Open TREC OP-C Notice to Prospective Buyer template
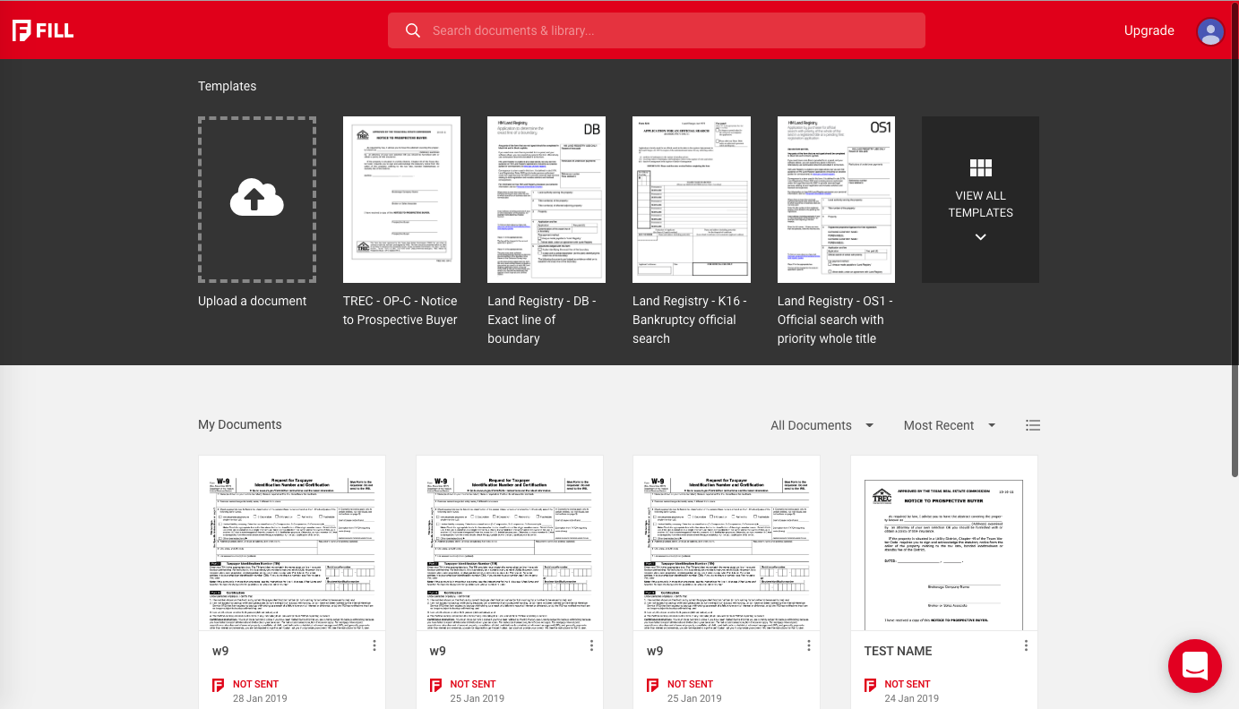 point(401,200)
